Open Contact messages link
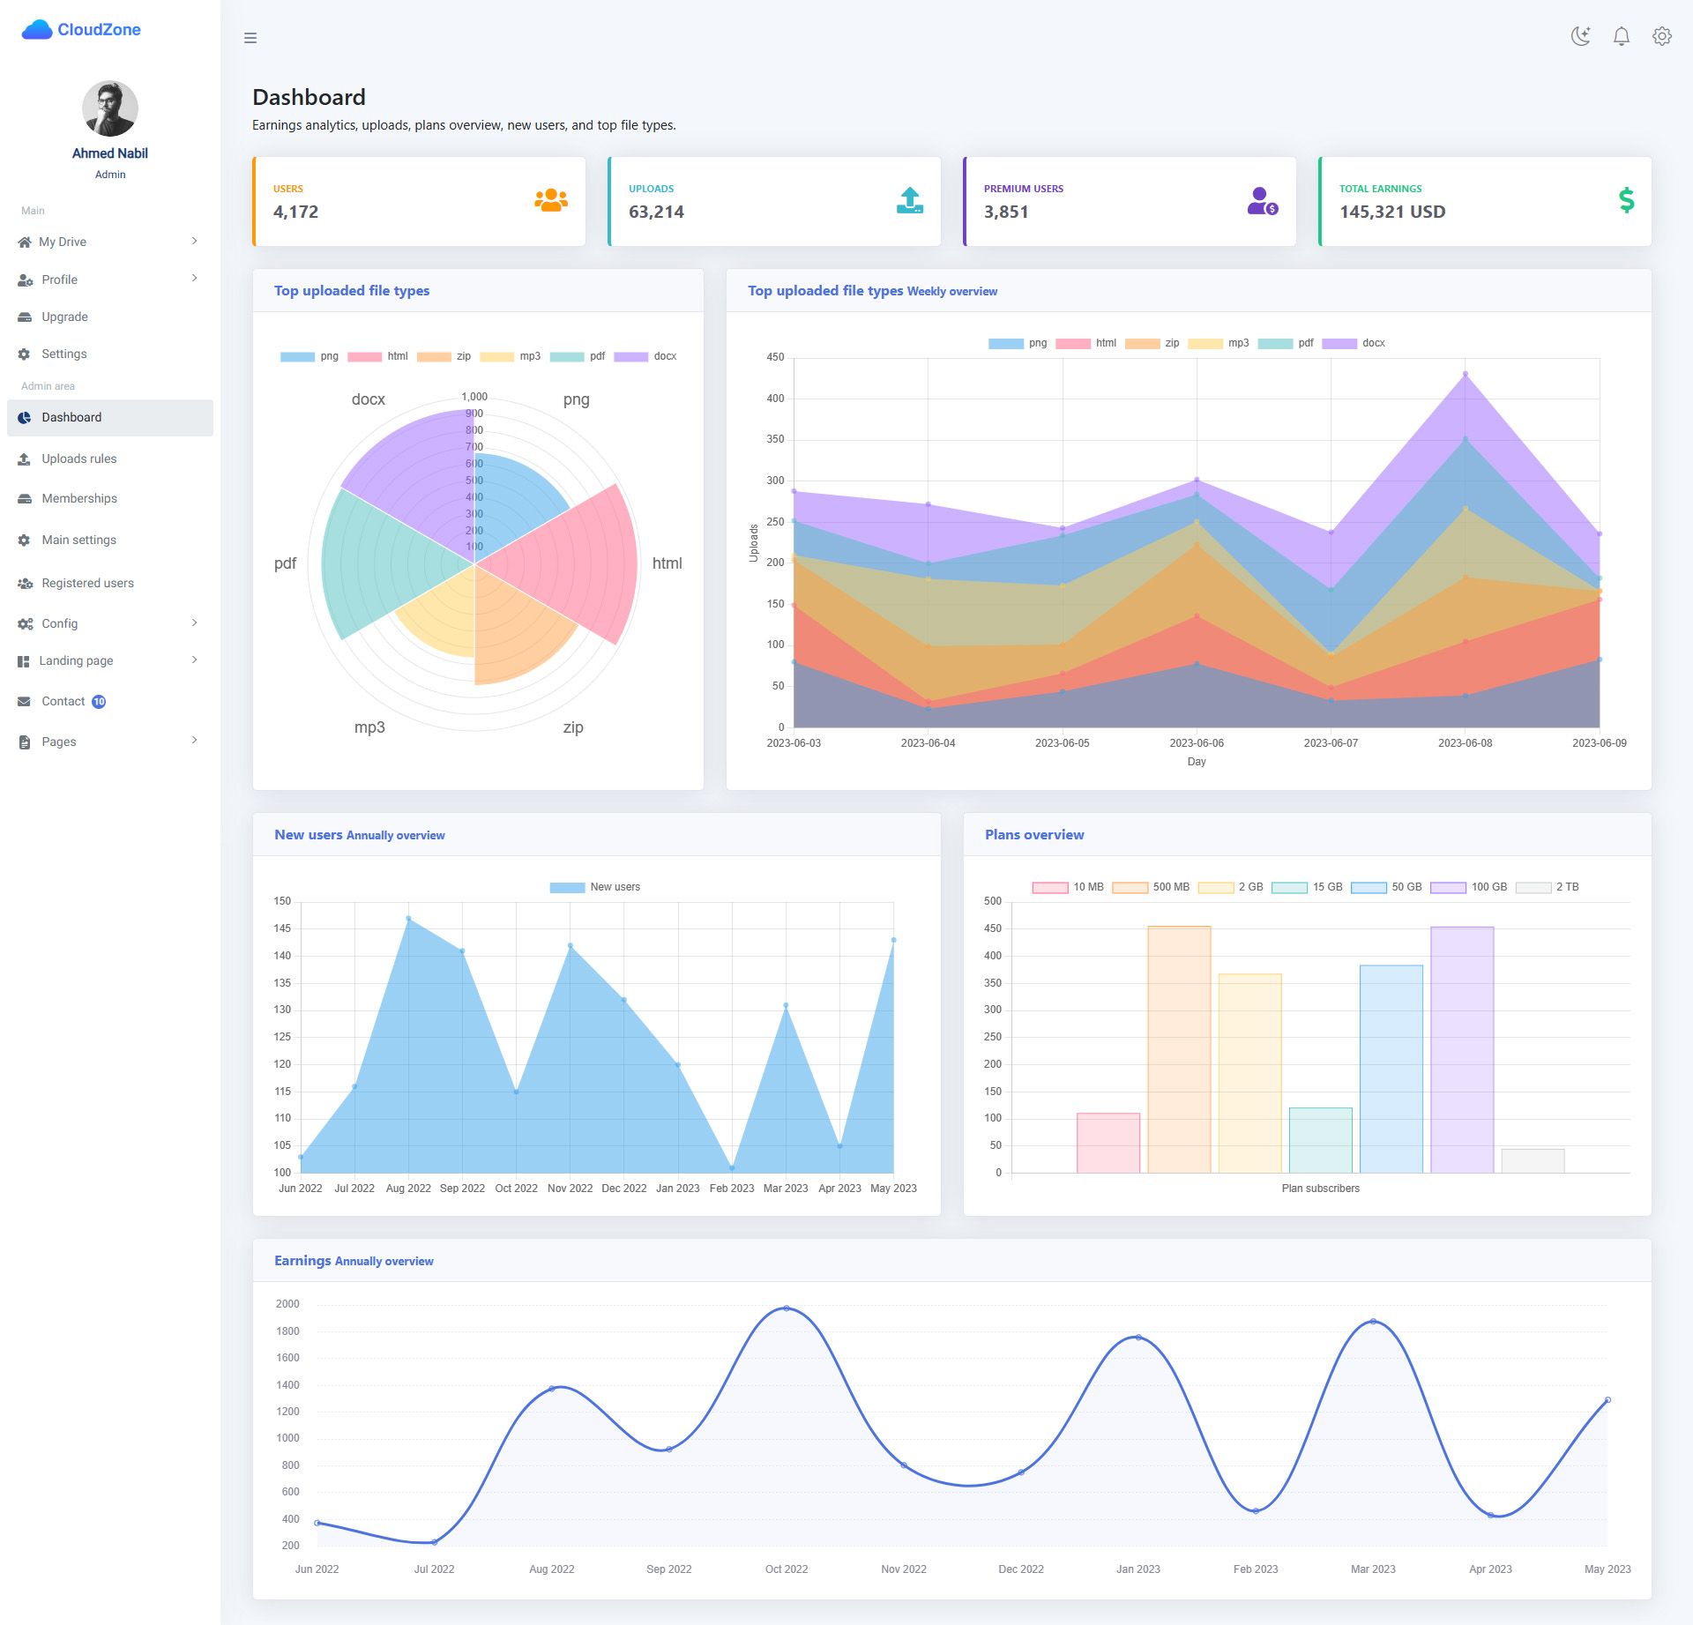This screenshot has width=1693, height=1625. click(x=63, y=701)
